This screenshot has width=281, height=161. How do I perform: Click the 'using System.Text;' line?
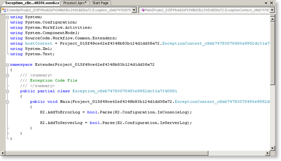point(32,54)
